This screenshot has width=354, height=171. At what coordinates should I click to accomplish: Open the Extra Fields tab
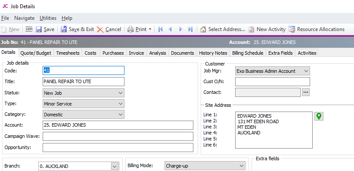click(280, 53)
